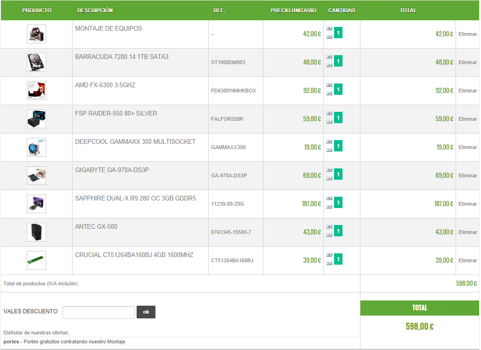This screenshot has height=350, width=481.
Task: Increase quantity of SAPPHIRE DUAL-X R9 280
Action: click(329, 198)
